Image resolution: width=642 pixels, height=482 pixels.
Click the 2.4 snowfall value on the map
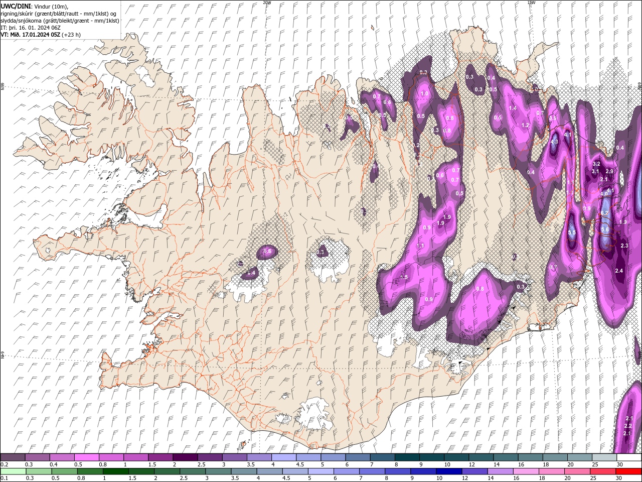point(619,271)
